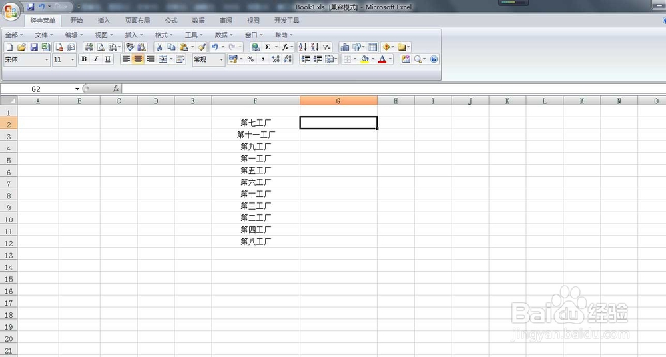The height and width of the screenshot is (357, 666).
Task: Click the AutoSum sigma icon
Action: [x=268, y=47]
